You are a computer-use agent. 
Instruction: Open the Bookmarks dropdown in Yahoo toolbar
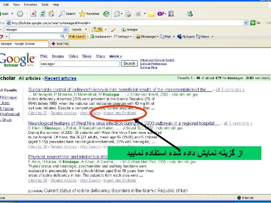tap(101, 36)
